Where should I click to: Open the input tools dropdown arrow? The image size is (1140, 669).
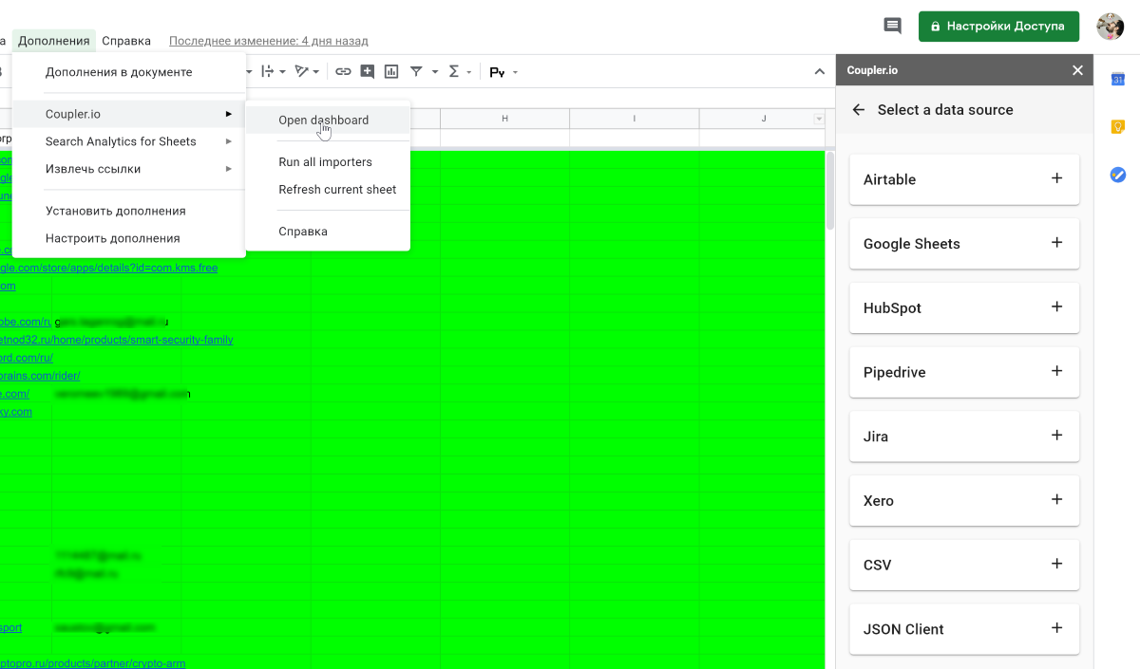pos(515,72)
